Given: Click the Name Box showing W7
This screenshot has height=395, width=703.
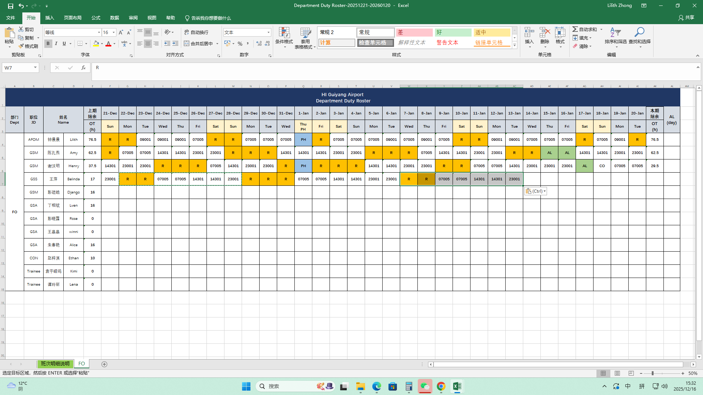Looking at the screenshot, I should point(18,68).
